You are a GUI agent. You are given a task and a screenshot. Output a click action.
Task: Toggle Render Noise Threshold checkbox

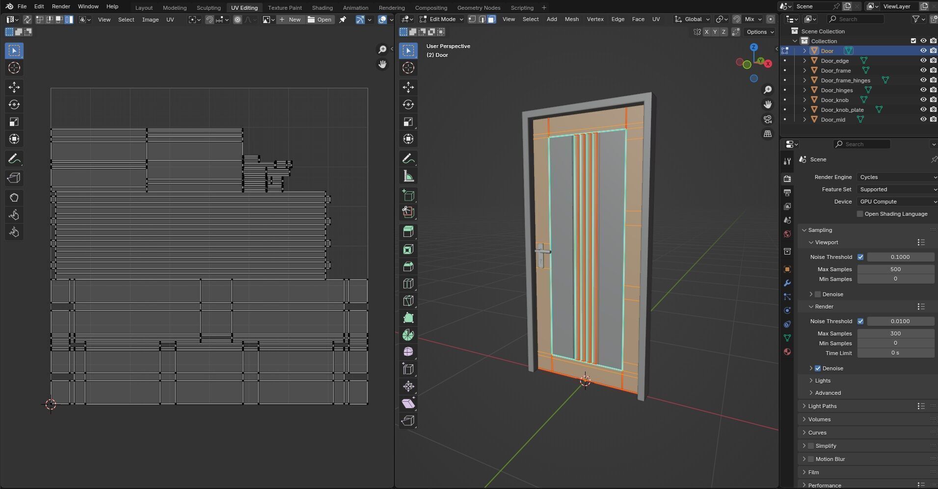point(860,321)
